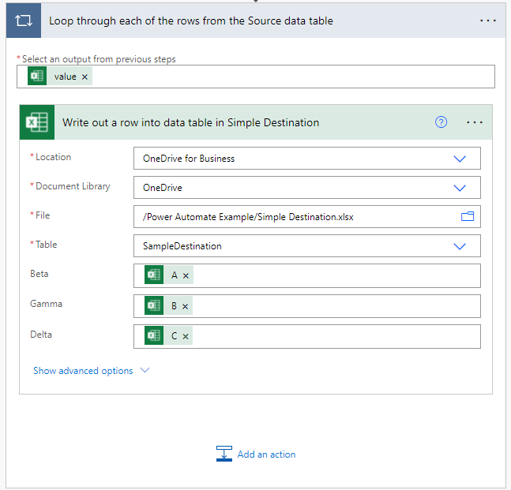Viewport: 511px width, 490px height.
Task: Click inside the File path field
Action: point(307,216)
